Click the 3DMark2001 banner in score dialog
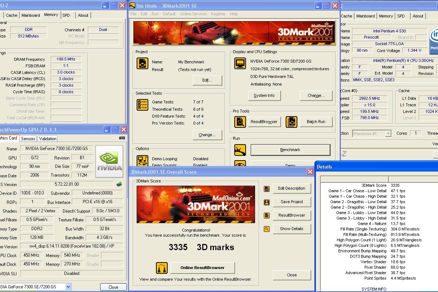 tap(196, 205)
